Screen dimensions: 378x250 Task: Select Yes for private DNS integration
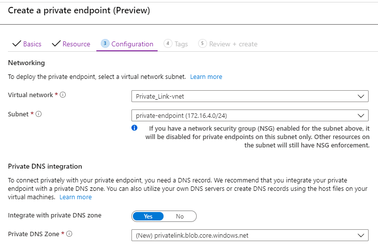pos(148,216)
